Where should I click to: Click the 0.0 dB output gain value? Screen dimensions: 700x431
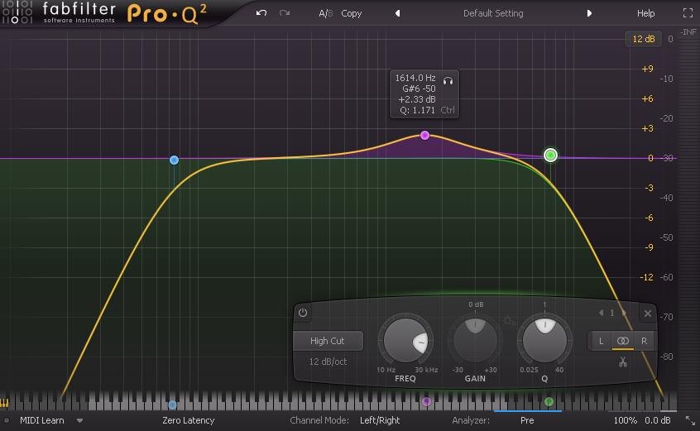pos(658,420)
